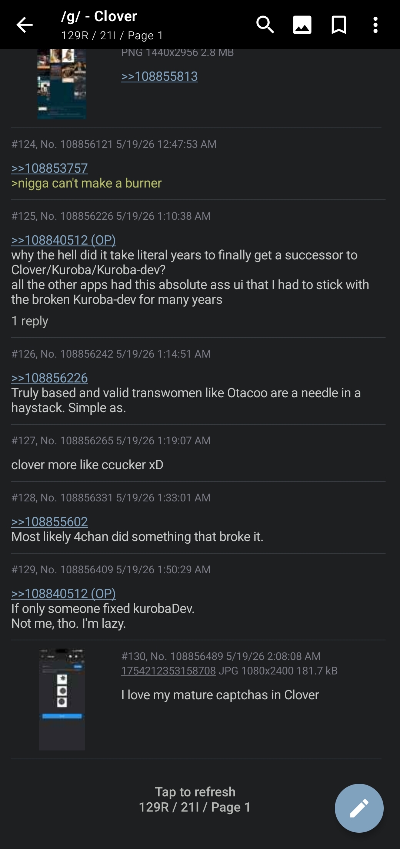Follow quote link >>108856226

tap(49, 378)
